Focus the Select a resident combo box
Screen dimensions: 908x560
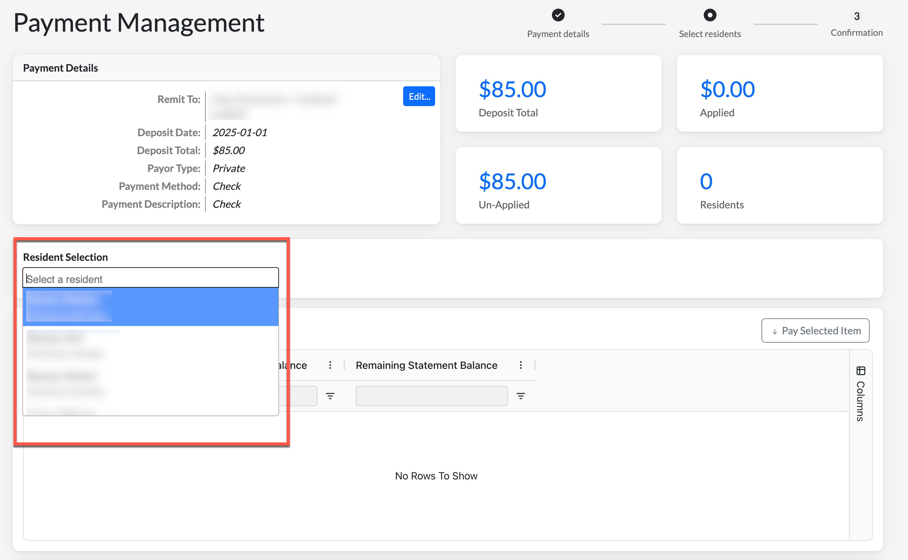coord(150,278)
